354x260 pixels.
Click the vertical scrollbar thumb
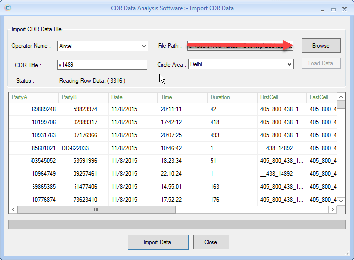coord(341,104)
